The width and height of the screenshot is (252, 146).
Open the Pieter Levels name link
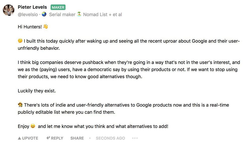tap(32, 7)
